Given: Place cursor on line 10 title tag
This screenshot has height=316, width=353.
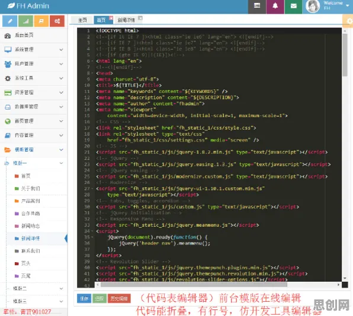Looking at the screenshot, I should (x=129, y=85).
